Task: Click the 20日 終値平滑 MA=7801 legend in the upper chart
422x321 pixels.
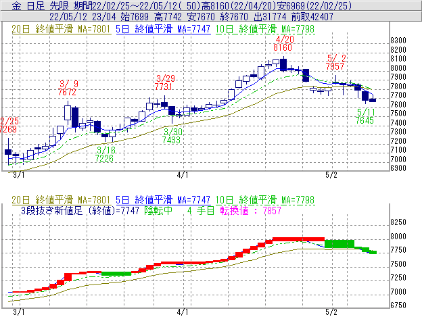Action: click(61, 29)
